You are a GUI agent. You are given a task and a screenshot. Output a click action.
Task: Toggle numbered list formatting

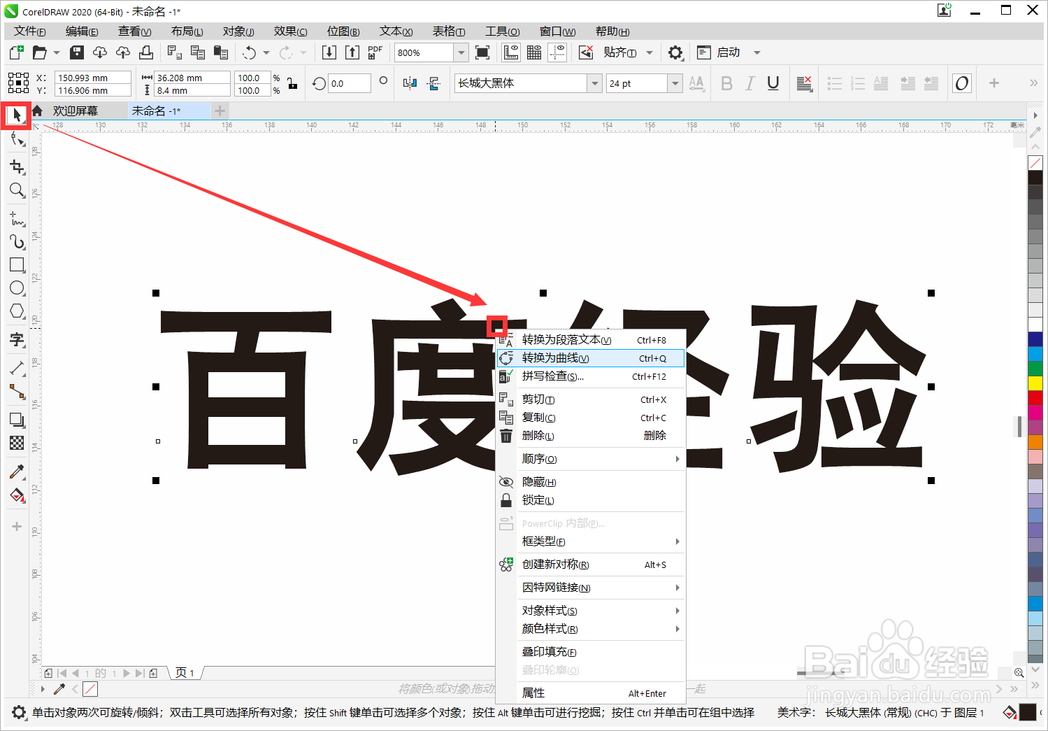858,83
